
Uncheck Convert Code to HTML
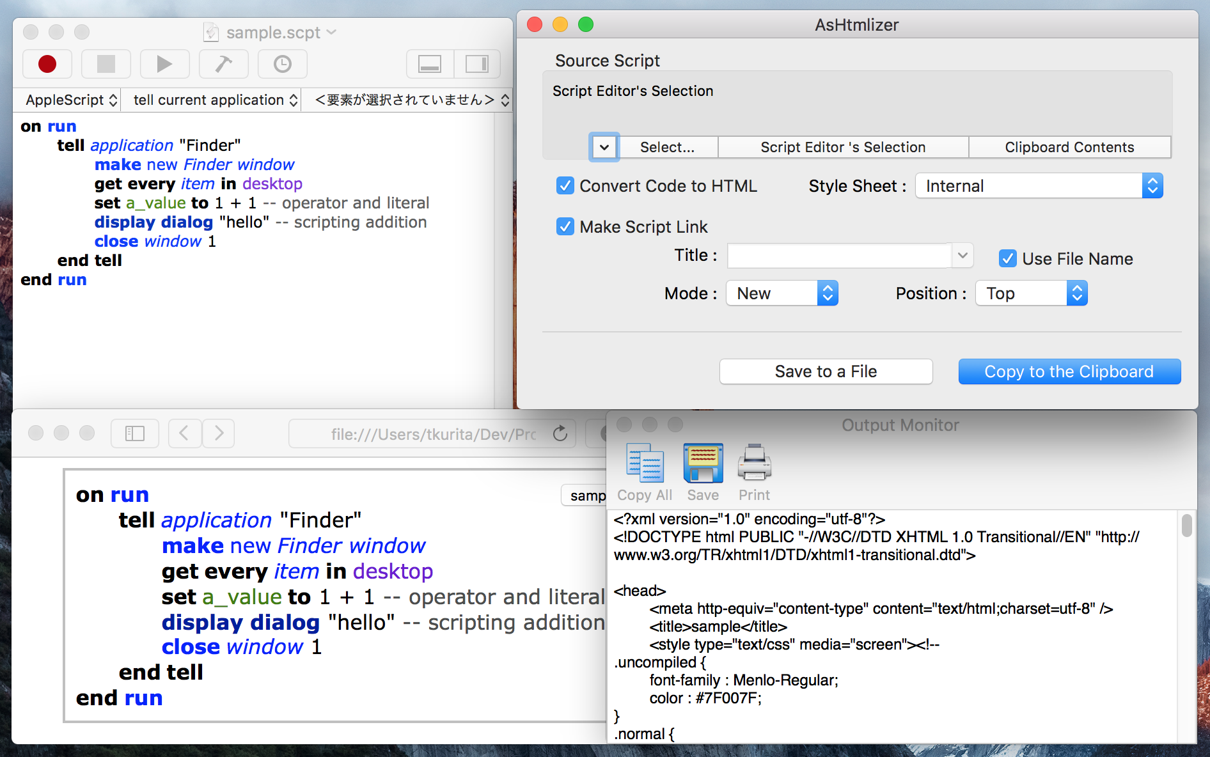(565, 186)
